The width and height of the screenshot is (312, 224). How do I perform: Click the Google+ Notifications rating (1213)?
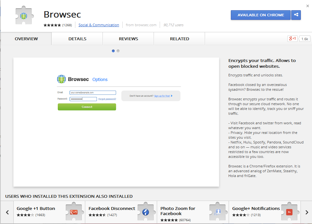[x=246, y=215]
